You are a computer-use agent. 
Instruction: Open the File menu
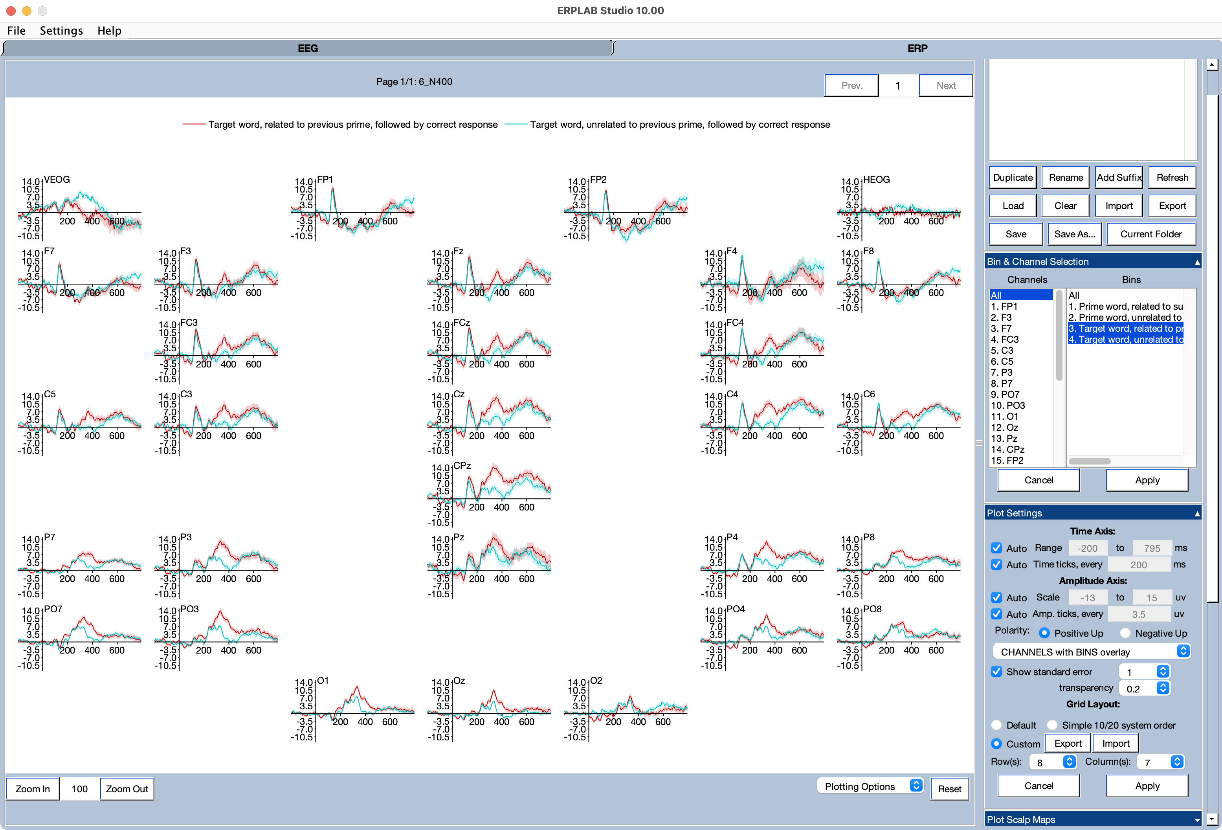coord(16,31)
